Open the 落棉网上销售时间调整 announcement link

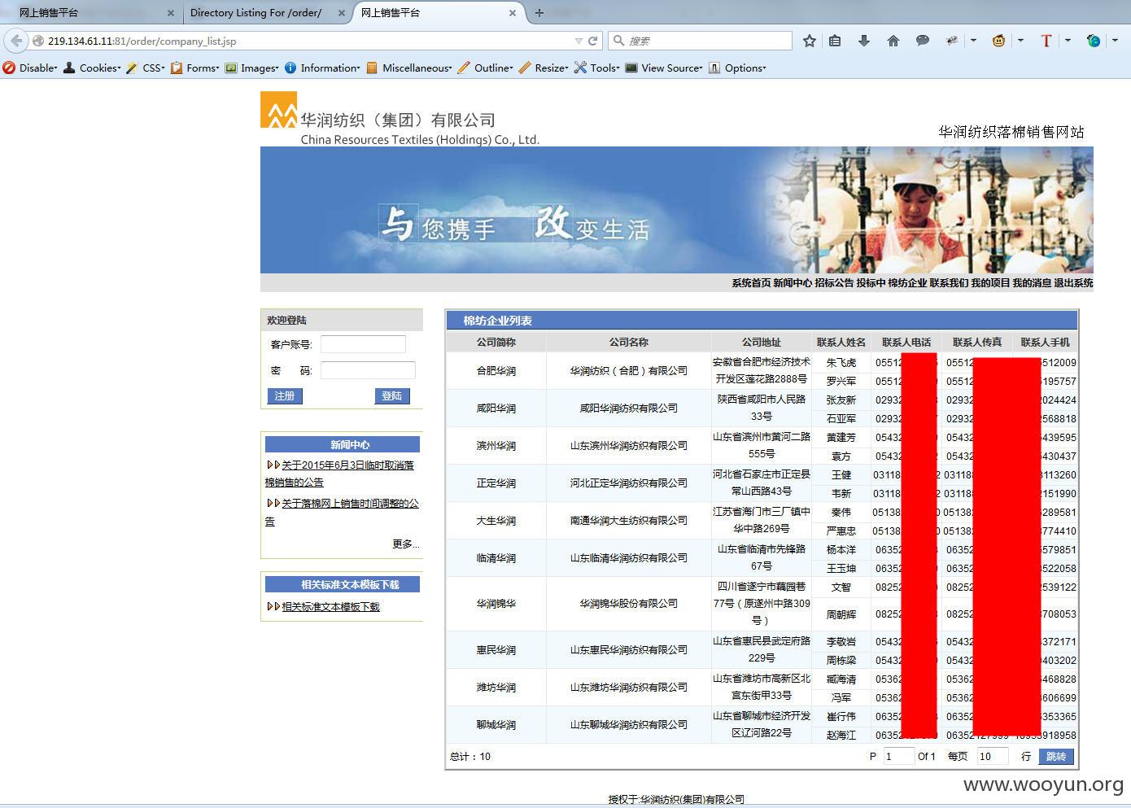tap(342, 512)
